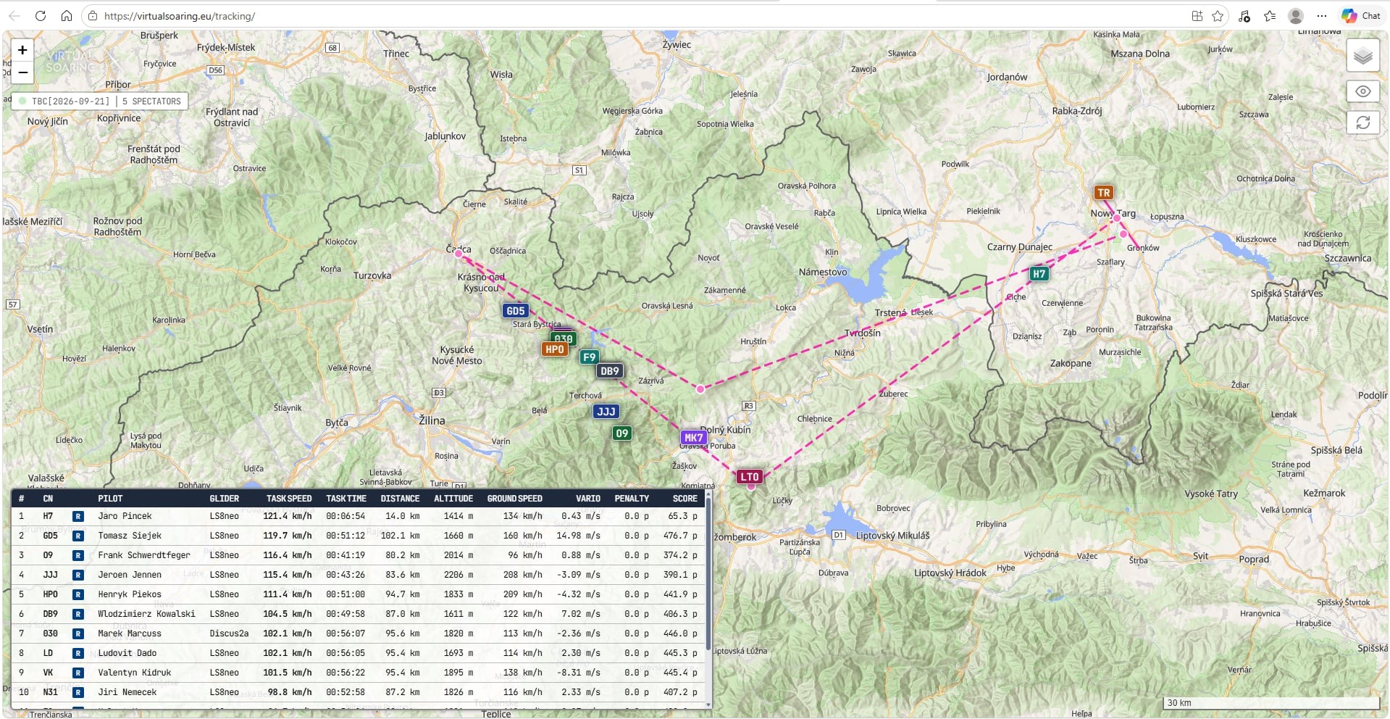Screen dimensions: 1390x719
Task: Click the 5 SPECTATORS label
Action: [x=151, y=101]
